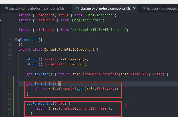Viewport: 178px width, 117px height.
Task: Click highlighted opening brace on line 18
Action: [60, 84]
